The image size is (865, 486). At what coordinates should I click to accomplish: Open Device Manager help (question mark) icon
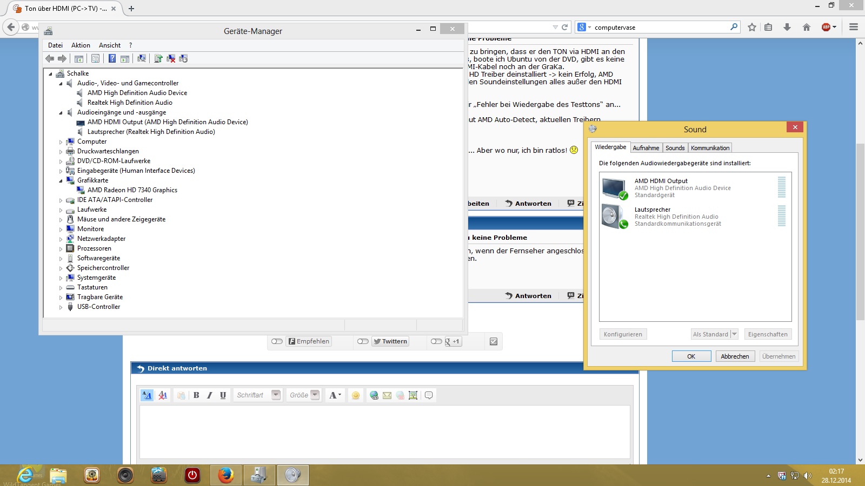tap(112, 58)
